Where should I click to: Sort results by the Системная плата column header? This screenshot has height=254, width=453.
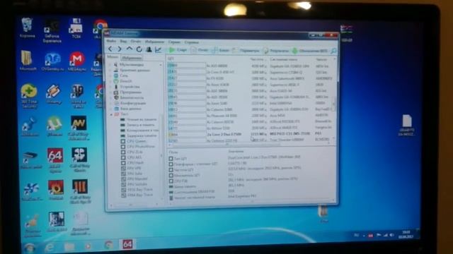pyautogui.click(x=283, y=59)
